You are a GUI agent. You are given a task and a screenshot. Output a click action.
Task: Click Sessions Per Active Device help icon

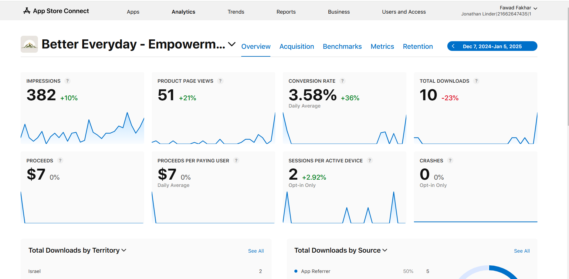click(x=370, y=161)
